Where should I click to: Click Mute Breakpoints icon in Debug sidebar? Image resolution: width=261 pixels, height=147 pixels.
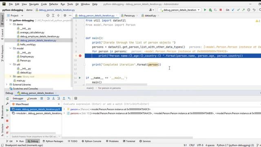(7, 133)
